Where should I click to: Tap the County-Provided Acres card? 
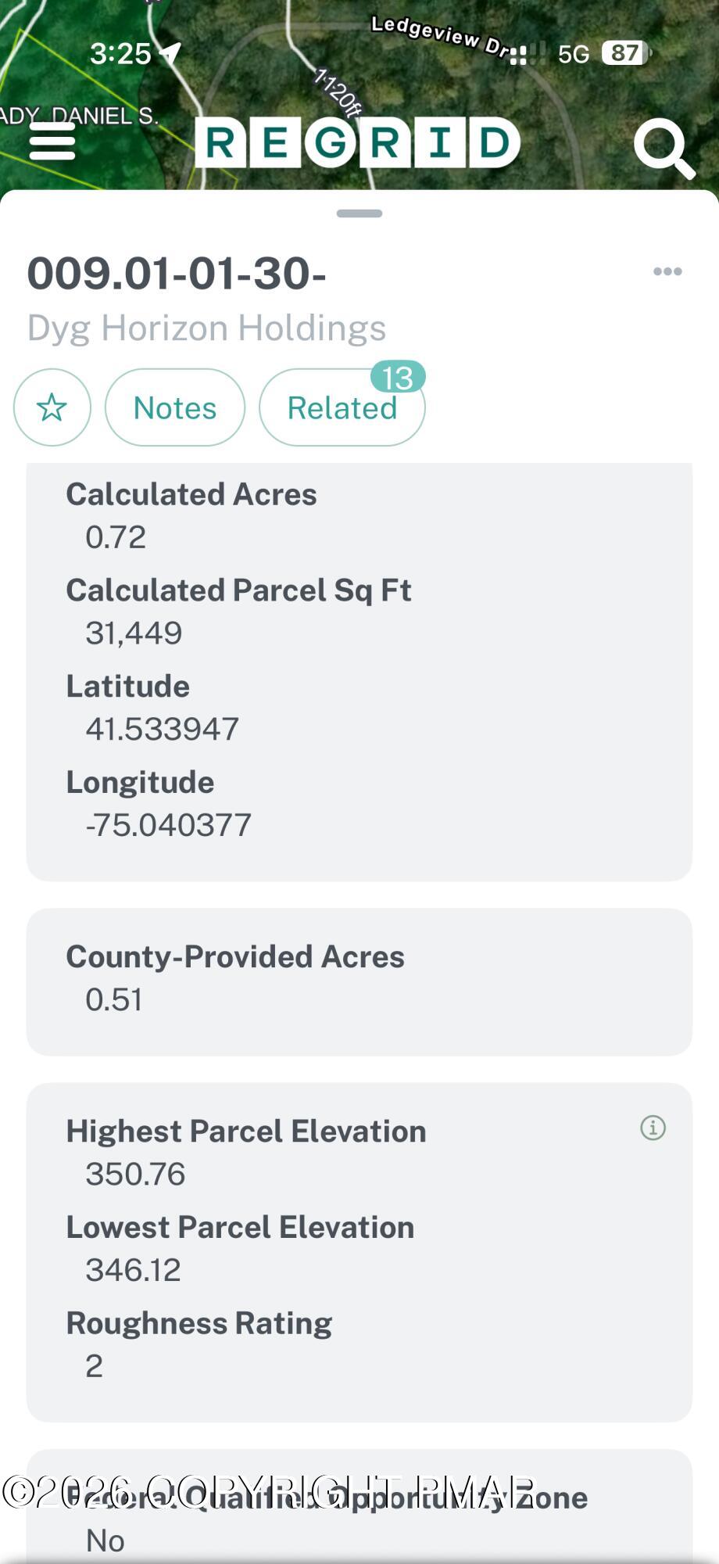[x=359, y=981]
